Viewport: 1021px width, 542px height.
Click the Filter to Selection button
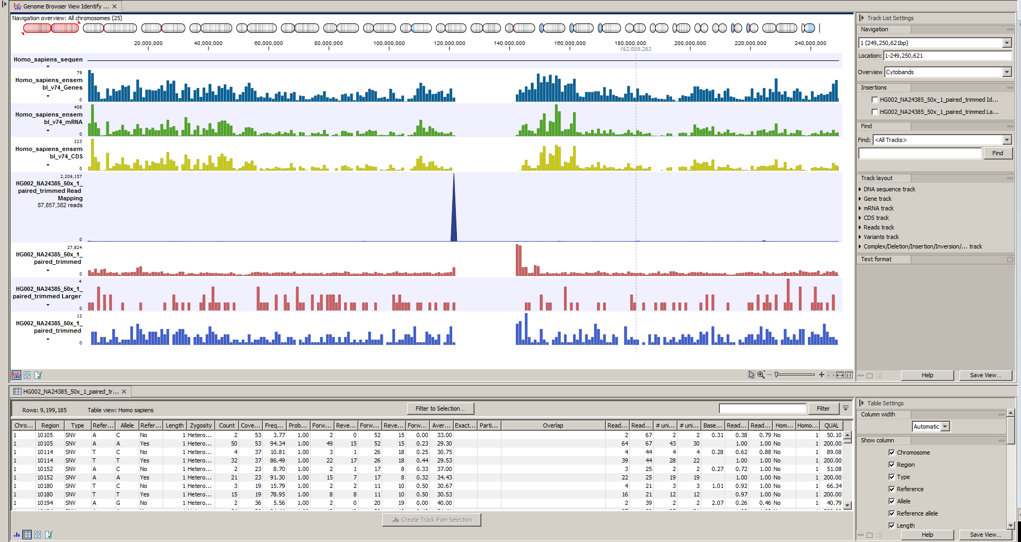(440, 408)
